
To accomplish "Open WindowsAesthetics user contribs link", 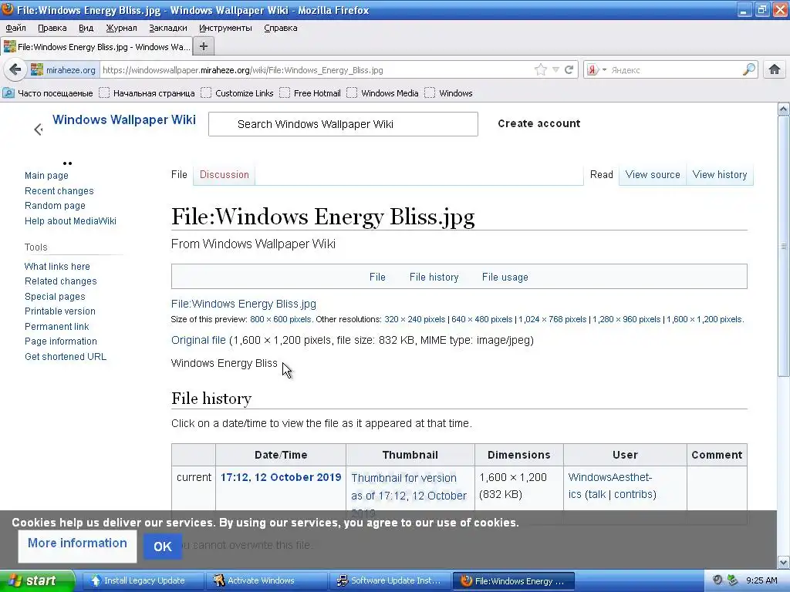I will pyautogui.click(x=635, y=494).
